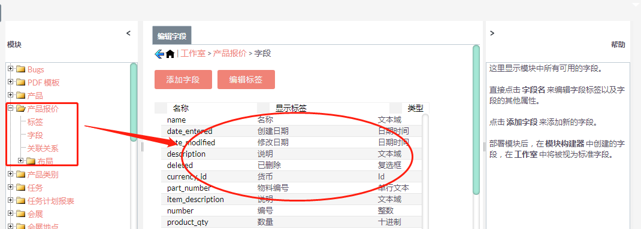
Task: Click the 会展 folder icon
Action: [x=21, y=214]
